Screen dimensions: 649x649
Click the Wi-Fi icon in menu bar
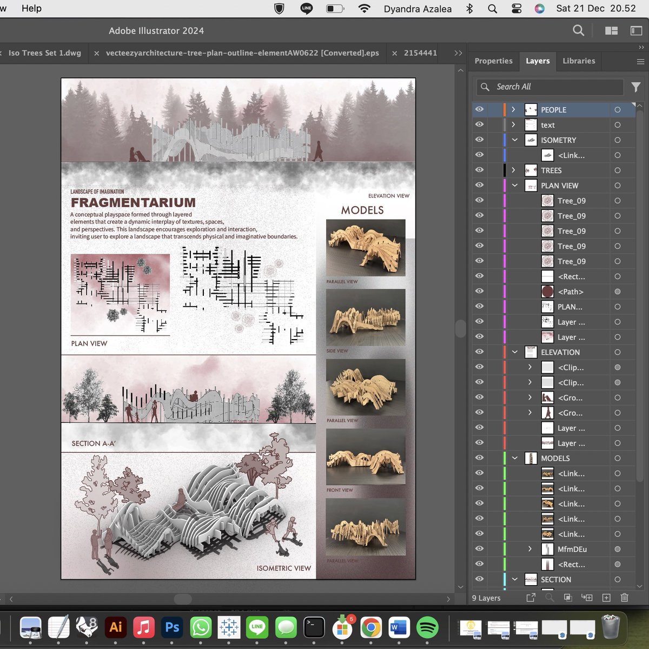(x=365, y=9)
